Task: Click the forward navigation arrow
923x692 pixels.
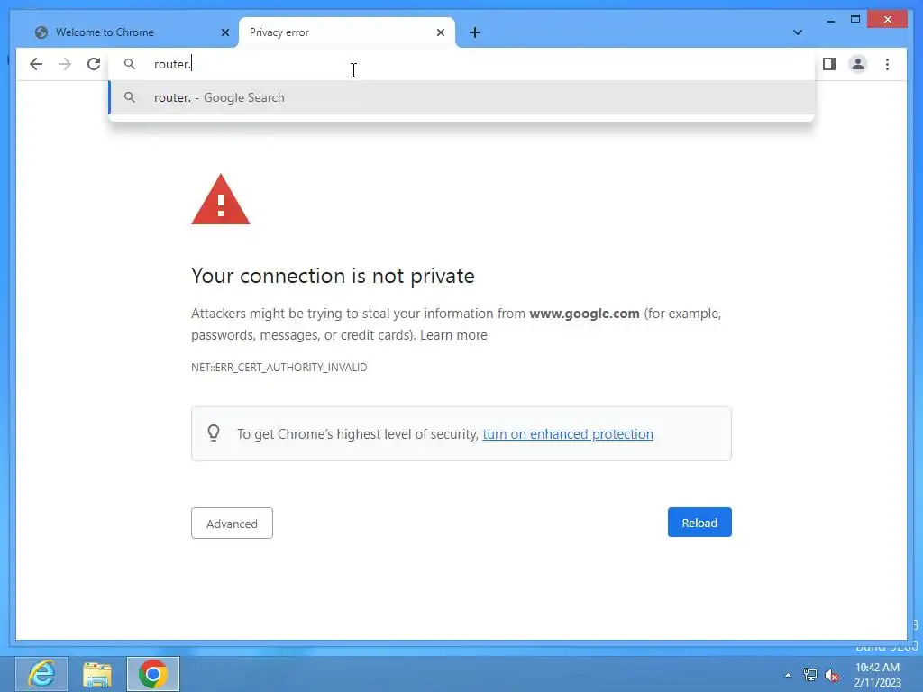Action: pyautogui.click(x=65, y=64)
